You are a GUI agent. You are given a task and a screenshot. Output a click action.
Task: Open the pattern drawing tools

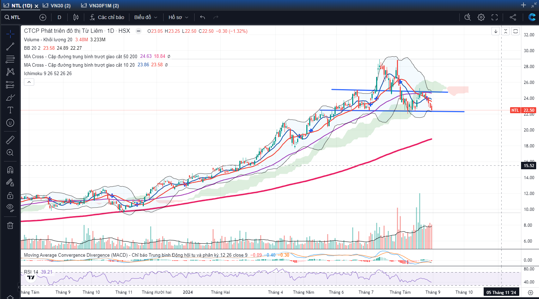click(x=10, y=72)
